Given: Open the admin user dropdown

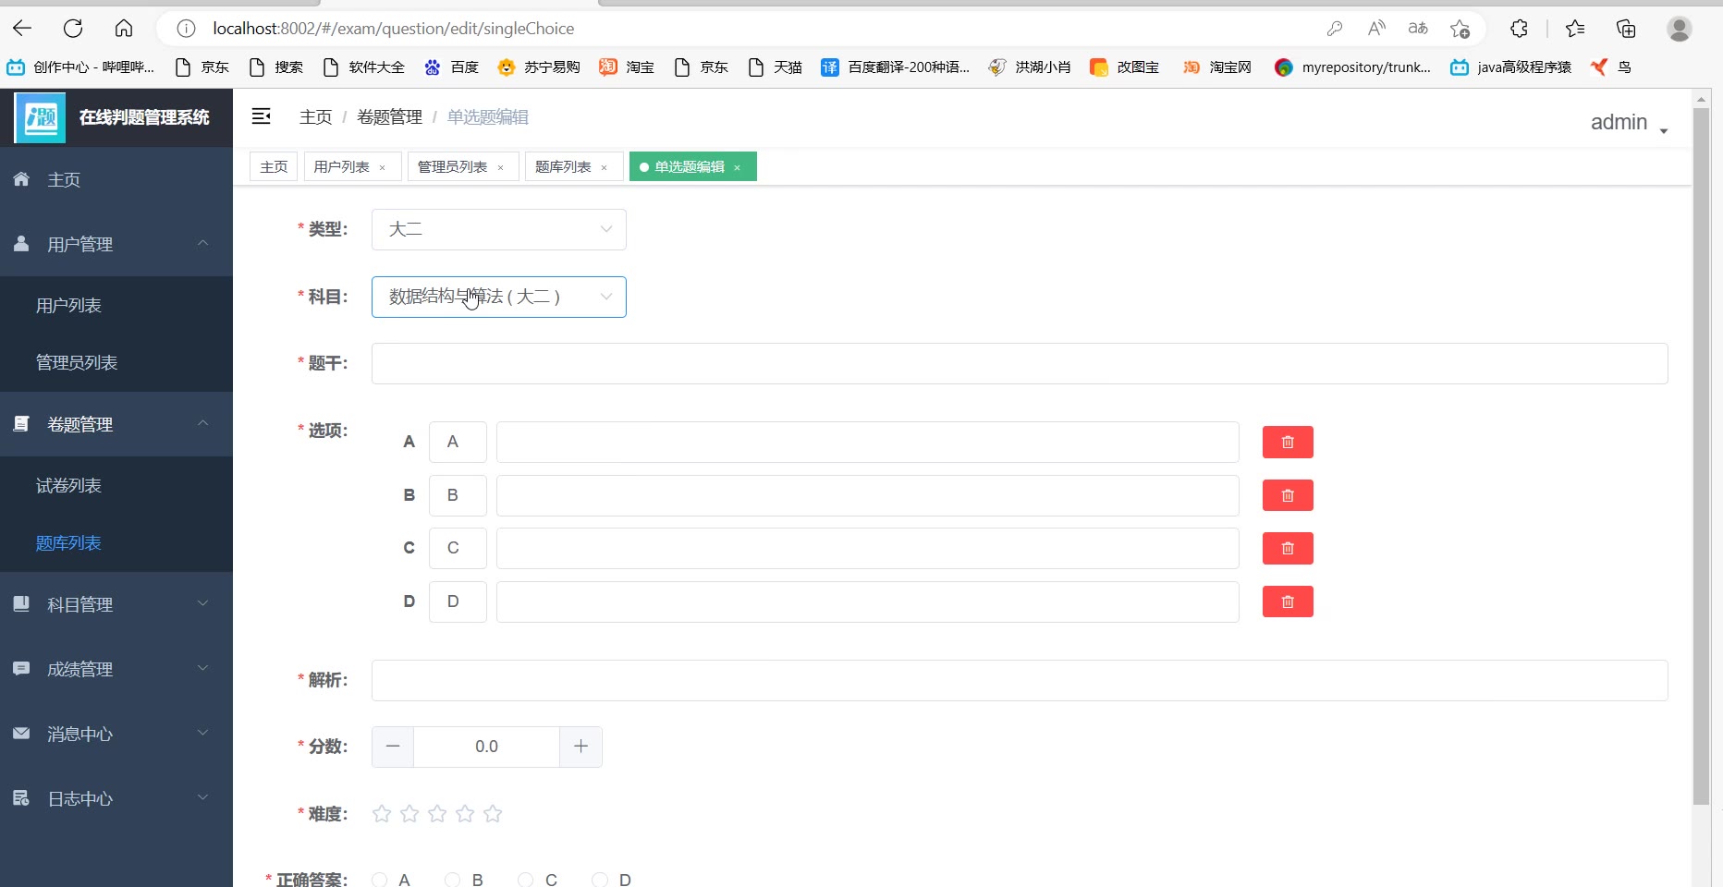Looking at the screenshot, I should [x=1629, y=122].
